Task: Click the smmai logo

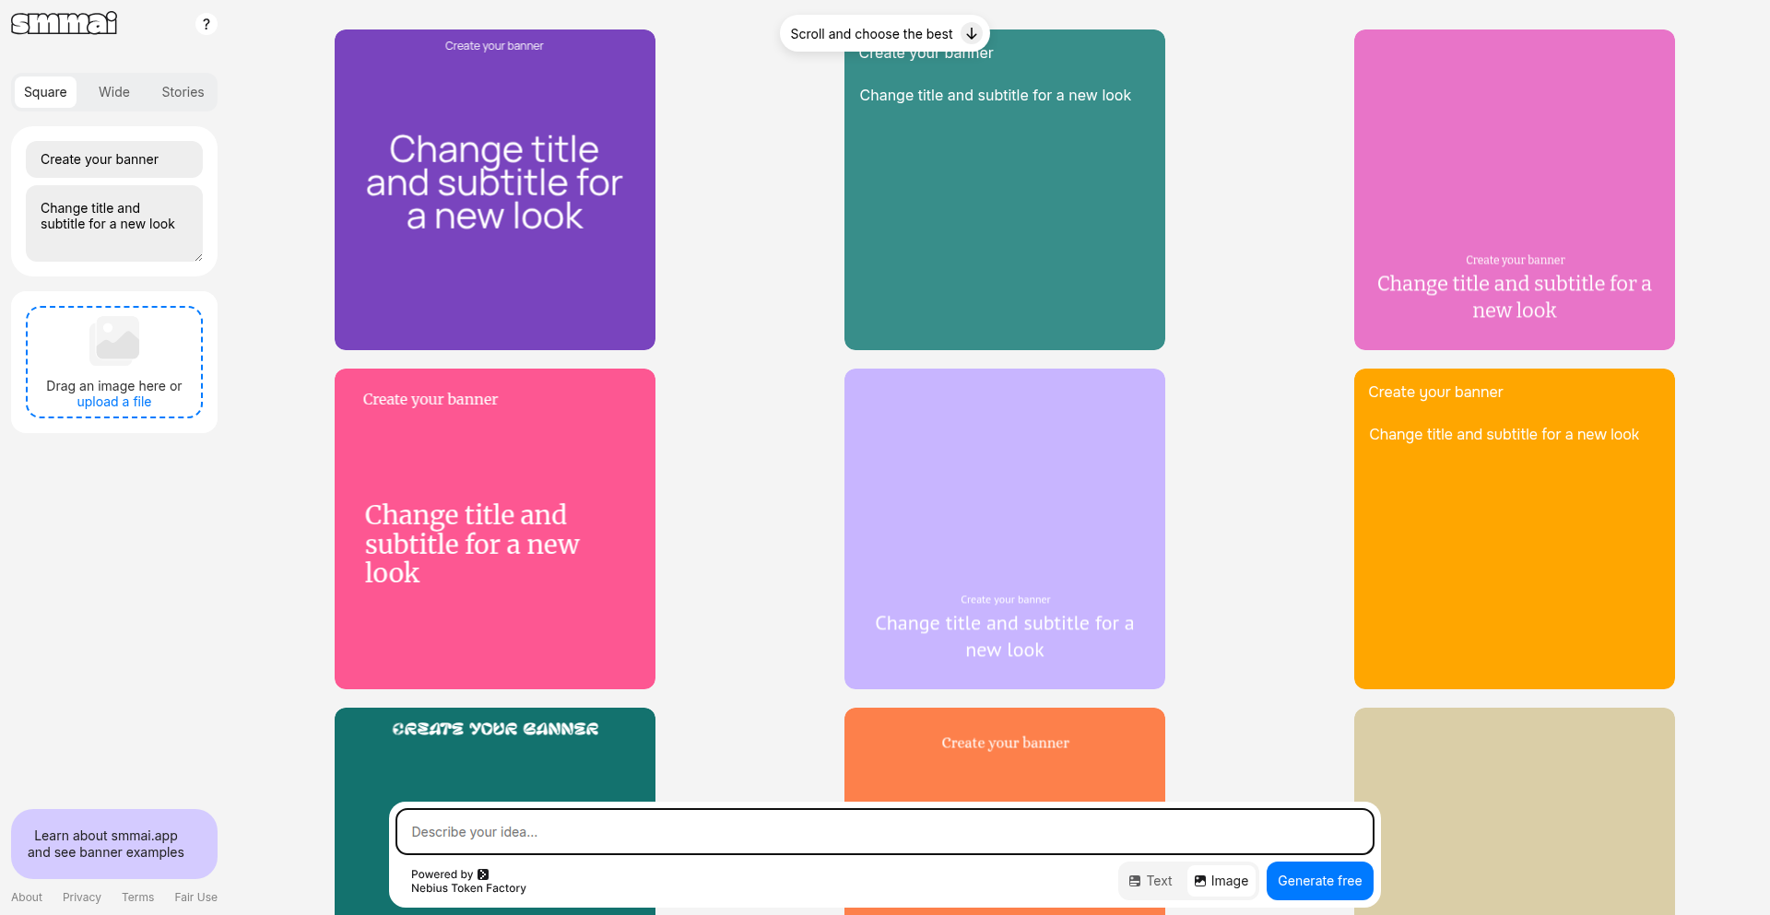Action: pyautogui.click(x=65, y=23)
